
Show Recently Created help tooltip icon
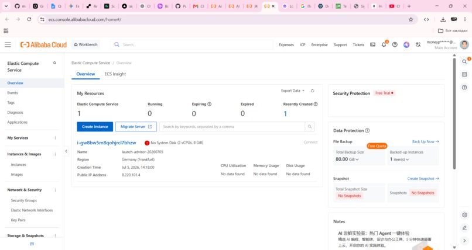pos(316,104)
